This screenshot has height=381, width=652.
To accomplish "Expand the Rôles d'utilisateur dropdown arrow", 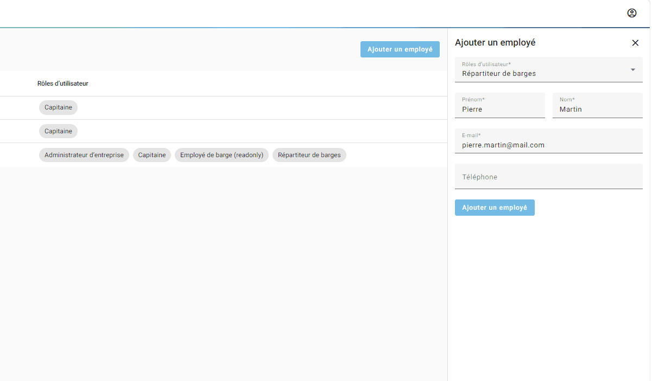I will (x=632, y=69).
